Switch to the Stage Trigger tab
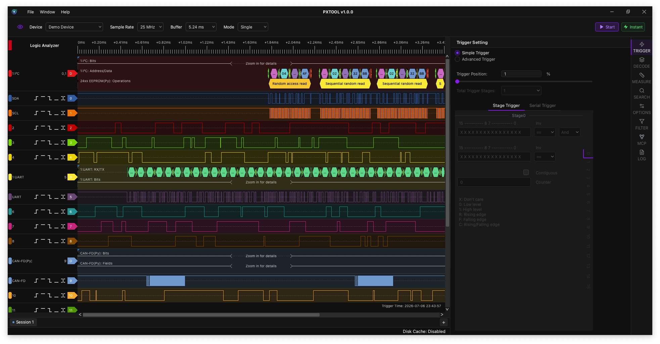This screenshot has width=660, height=344. (506, 106)
